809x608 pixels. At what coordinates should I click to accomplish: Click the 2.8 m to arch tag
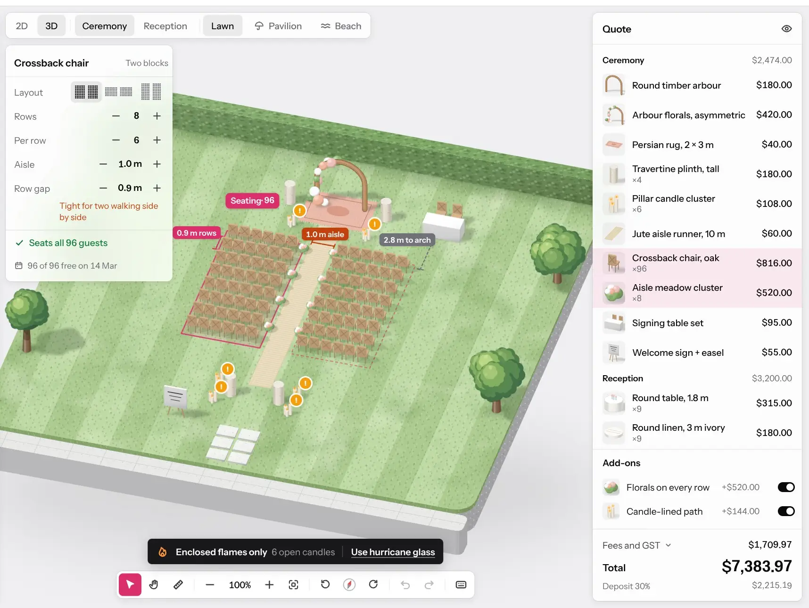click(x=407, y=240)
